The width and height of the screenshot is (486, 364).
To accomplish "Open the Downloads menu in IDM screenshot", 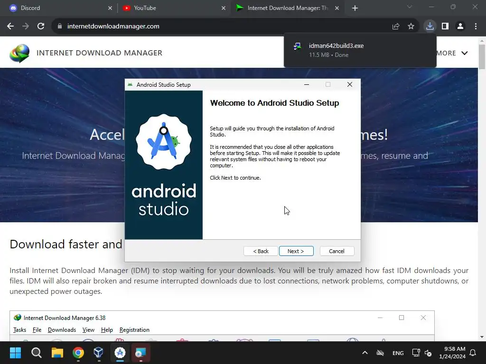I will pos(62,330).
